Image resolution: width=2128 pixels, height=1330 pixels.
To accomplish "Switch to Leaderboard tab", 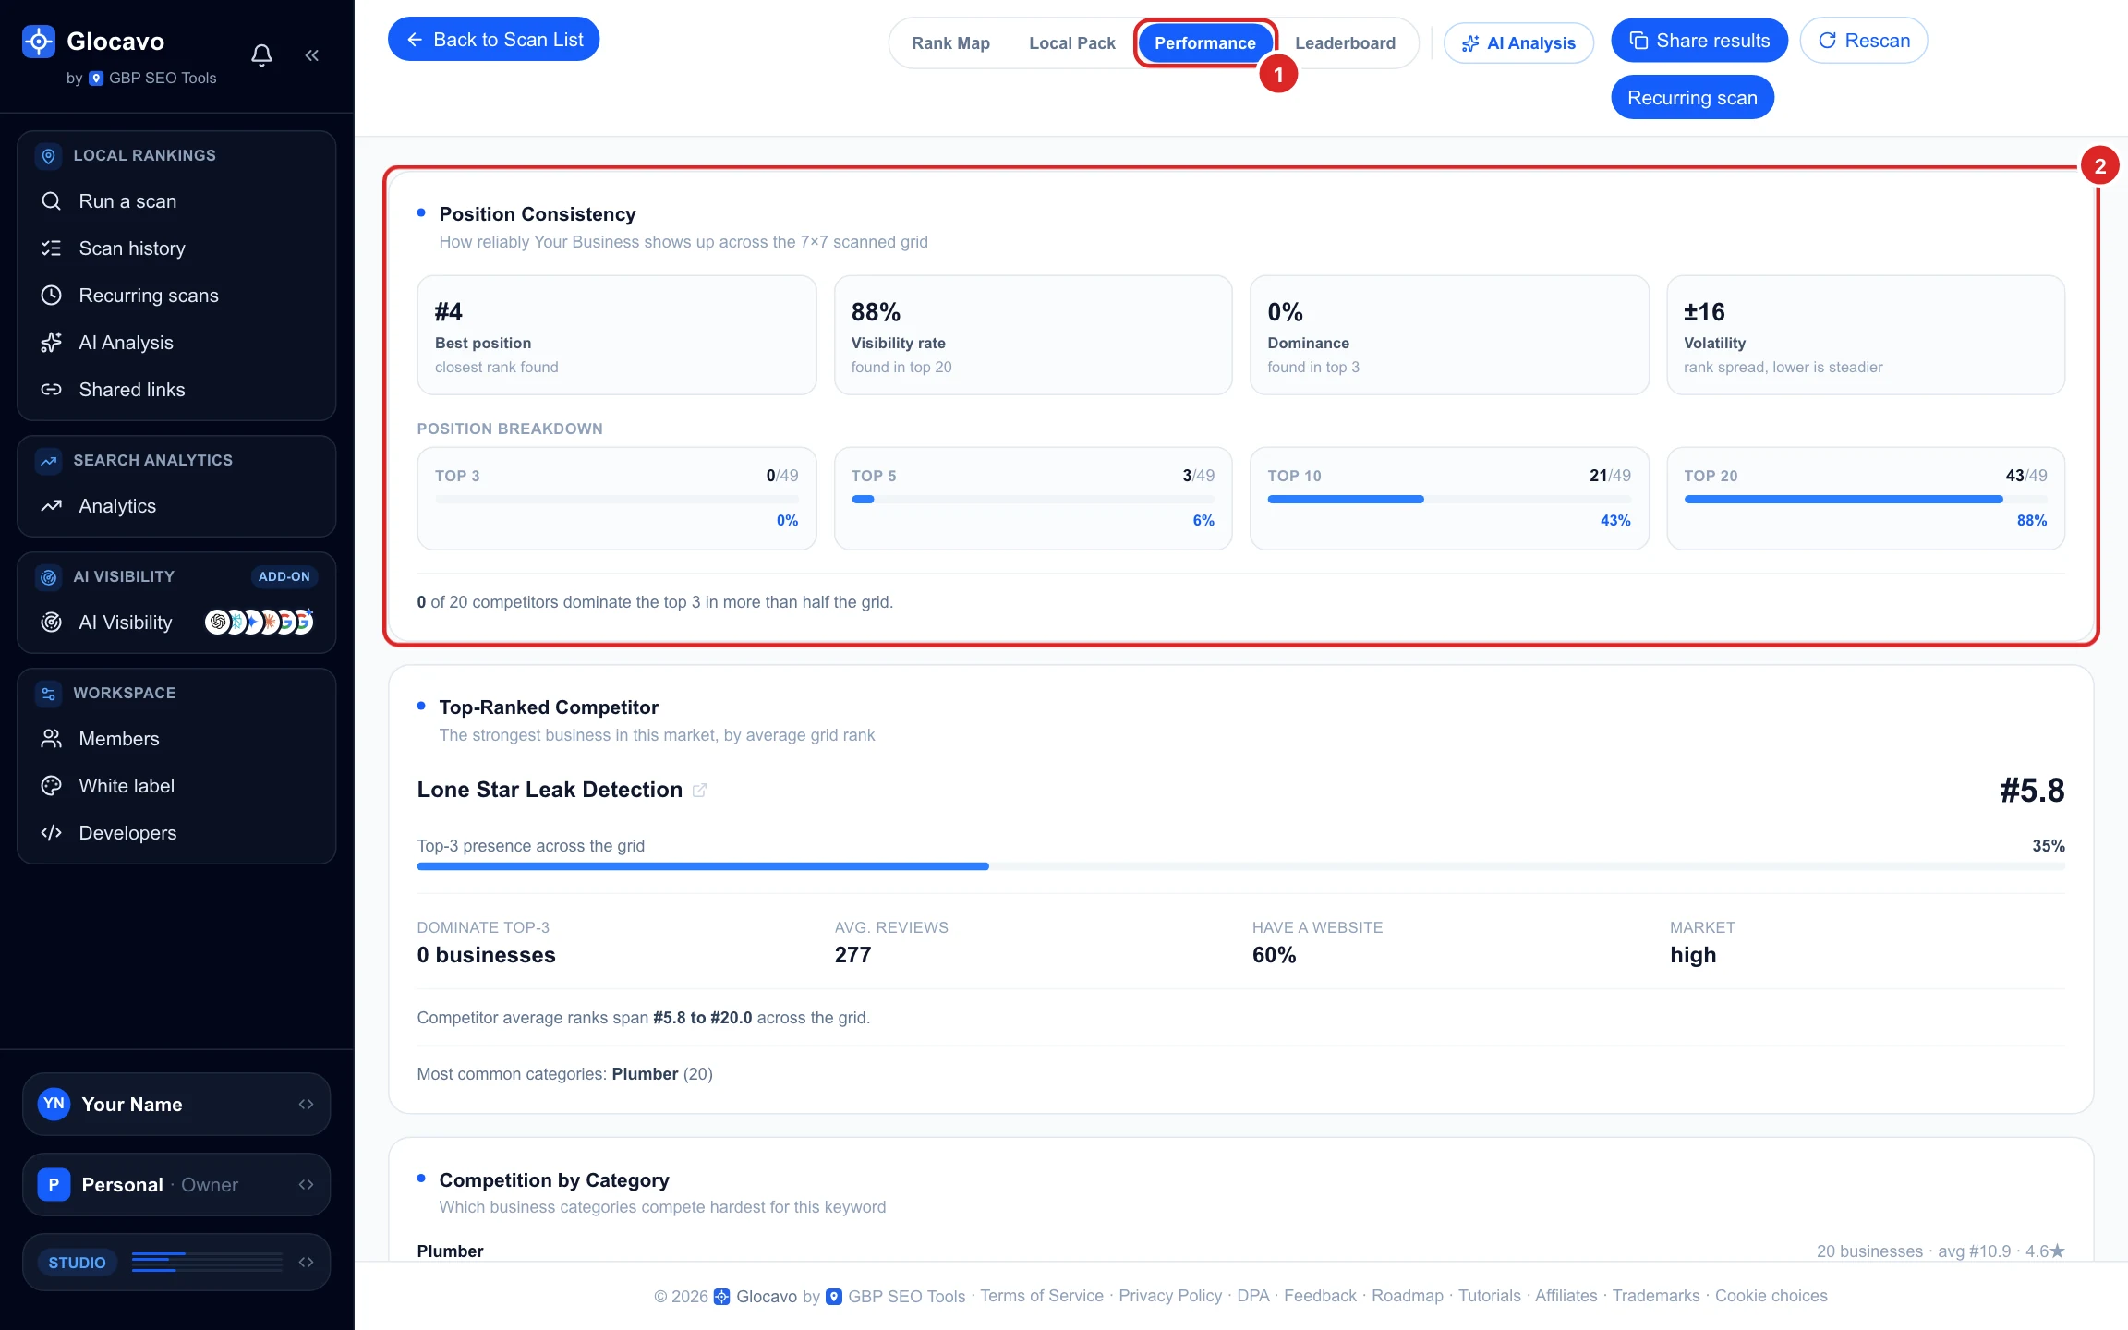I will (1345, 43).
